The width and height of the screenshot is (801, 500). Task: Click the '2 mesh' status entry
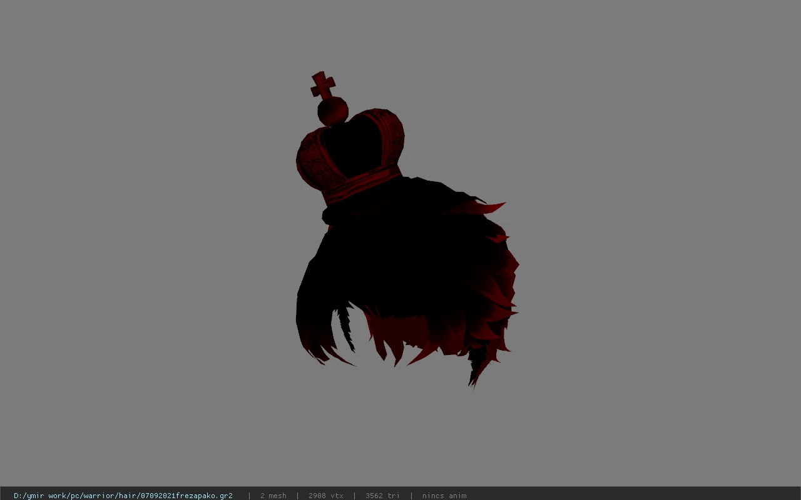(273, 496)
